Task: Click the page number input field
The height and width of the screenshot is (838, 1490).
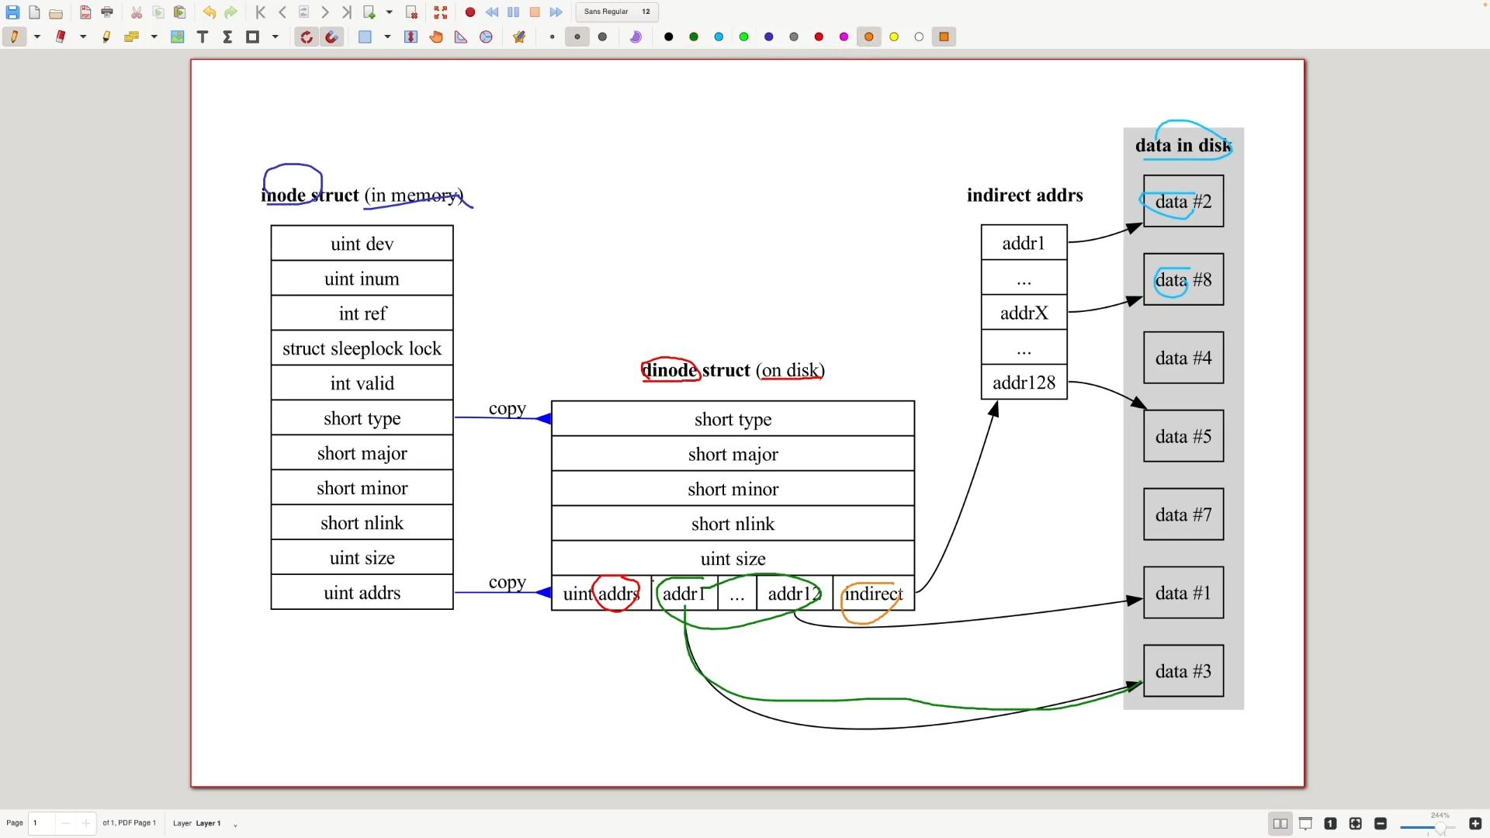Action: click(x=38, y=822)
